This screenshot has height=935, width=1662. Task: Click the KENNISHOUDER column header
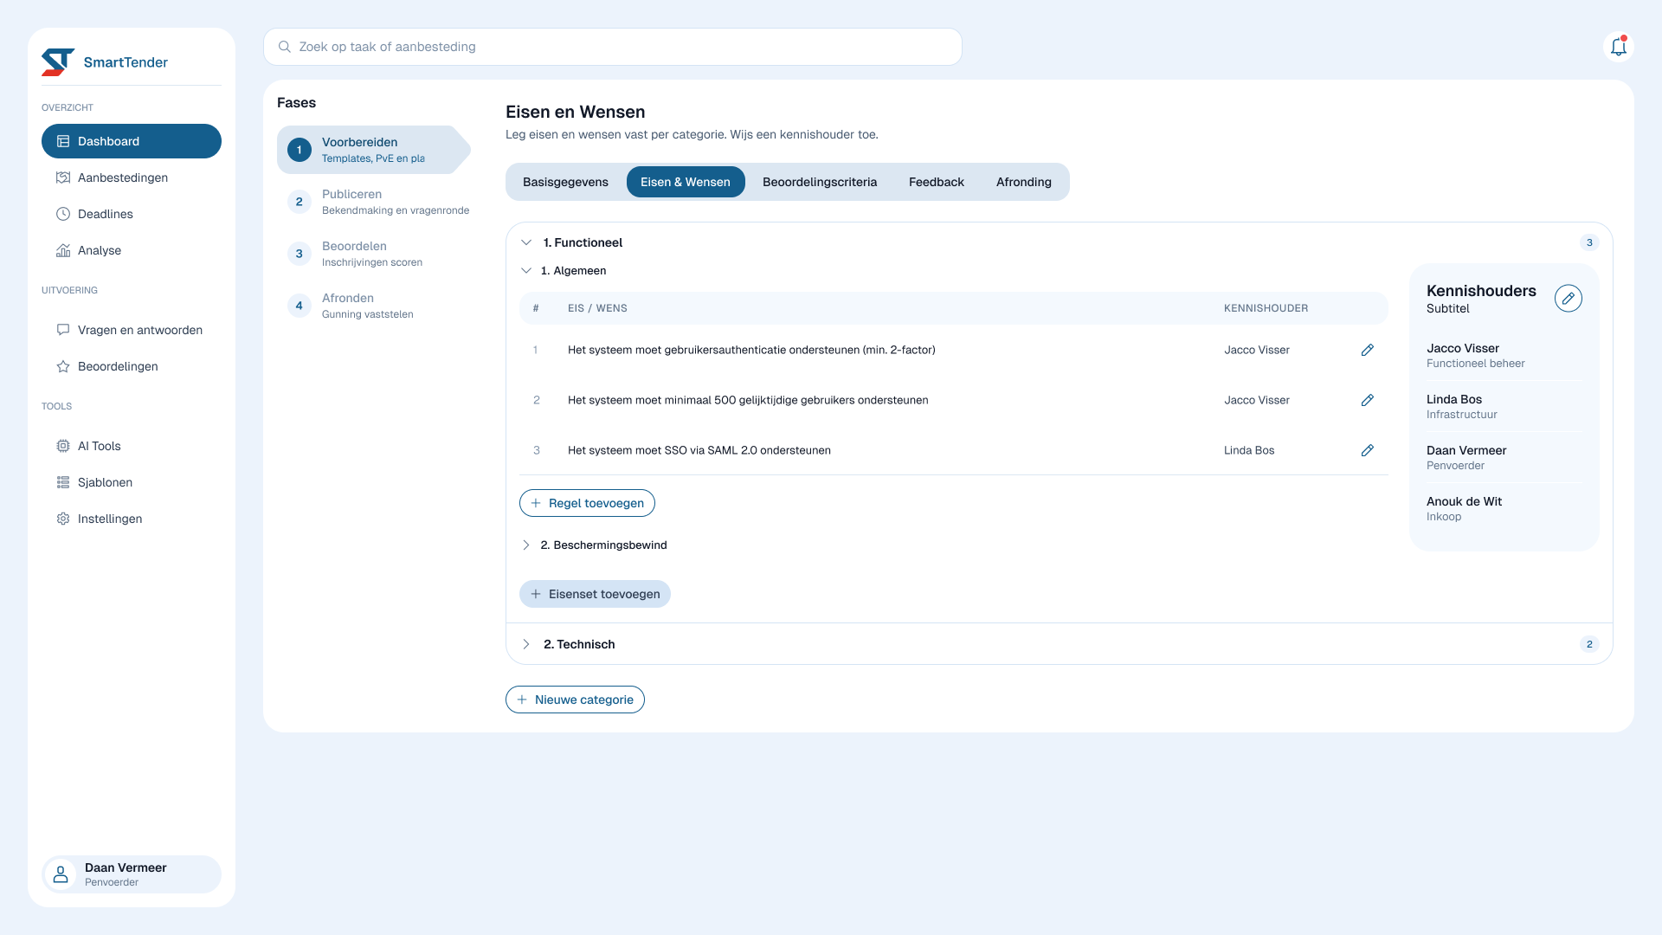click(x=1266, y=308)
